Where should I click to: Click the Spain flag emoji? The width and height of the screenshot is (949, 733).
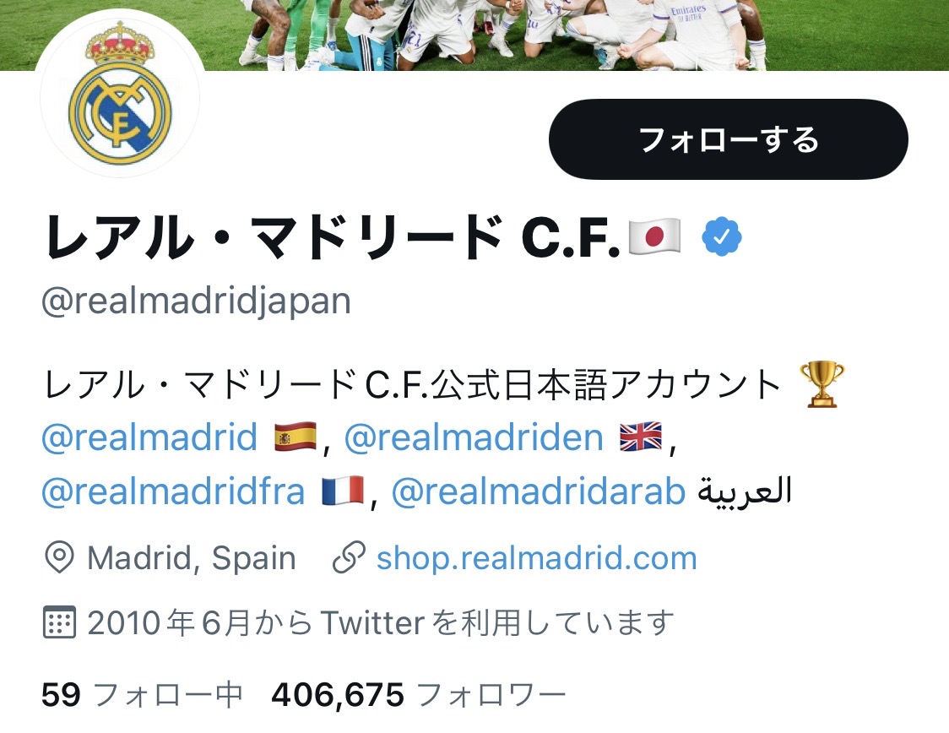click(x=296, y=437)
